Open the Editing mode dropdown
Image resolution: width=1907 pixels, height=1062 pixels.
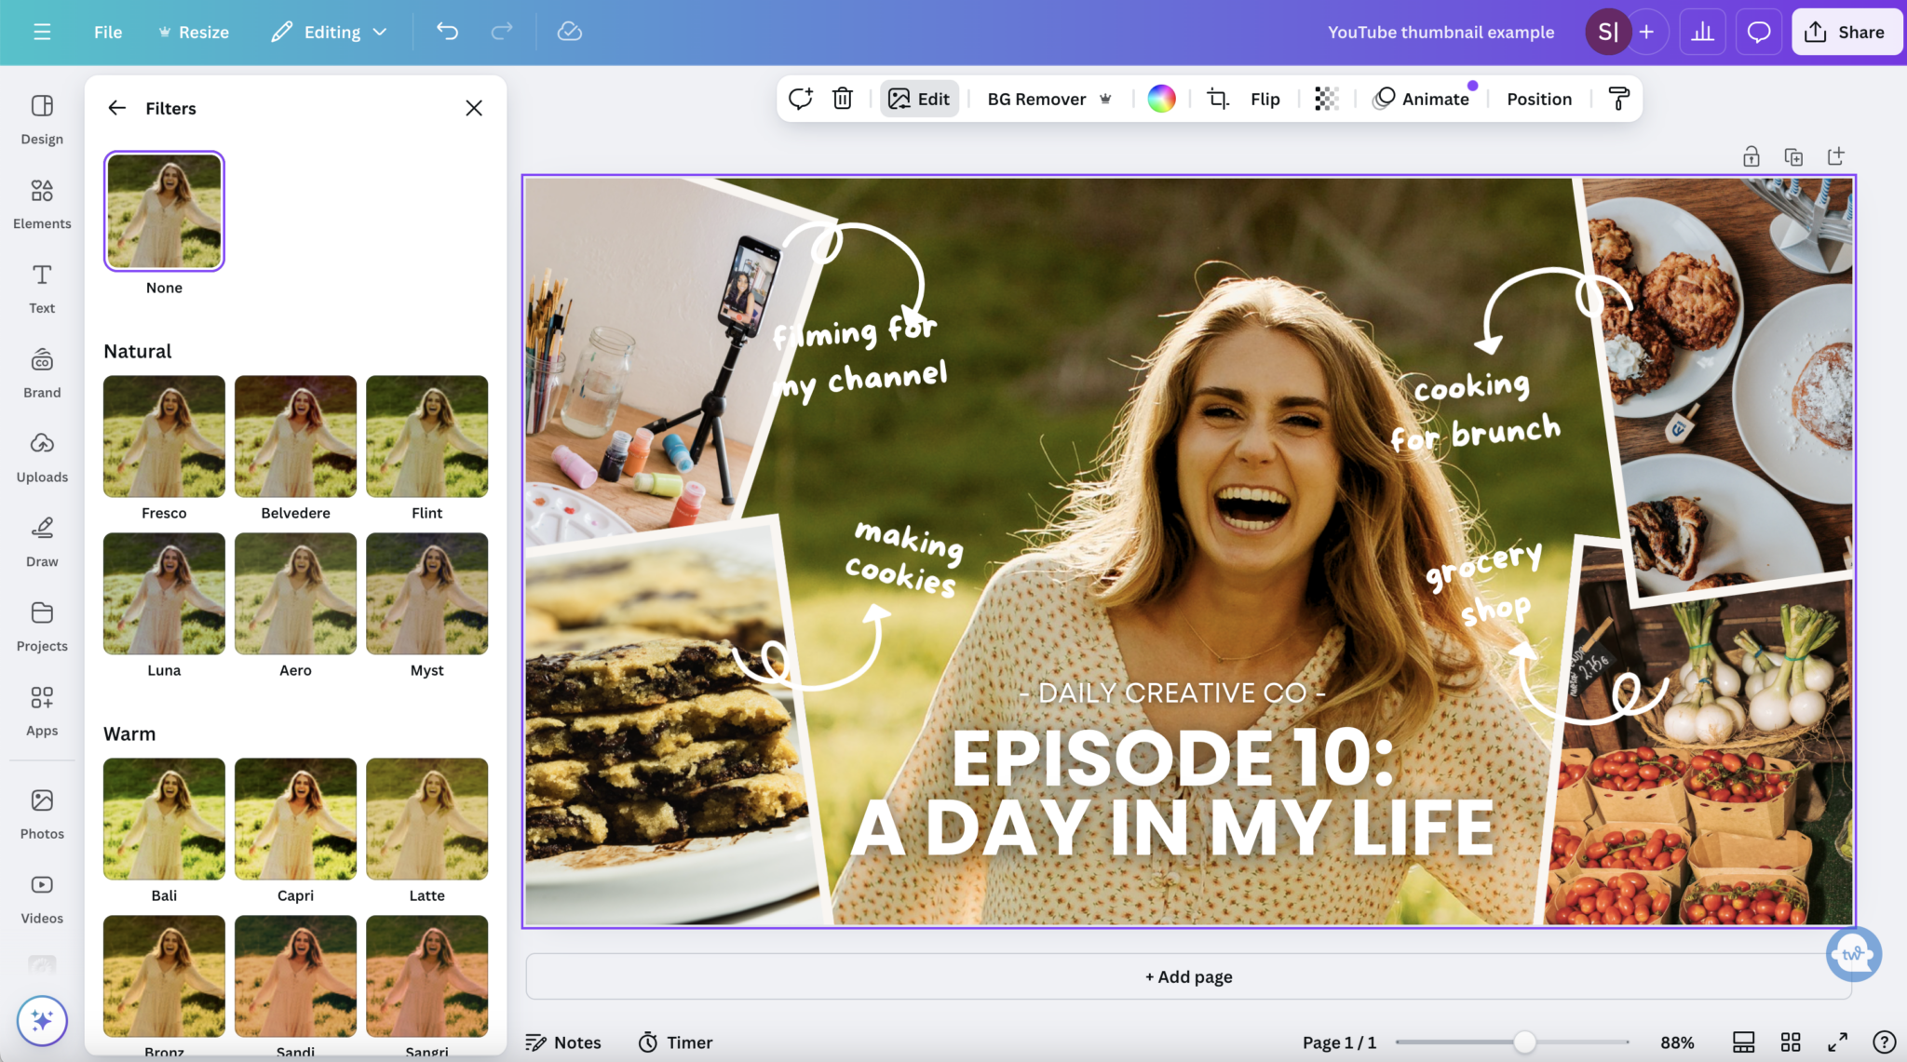(x=329, y=32)
